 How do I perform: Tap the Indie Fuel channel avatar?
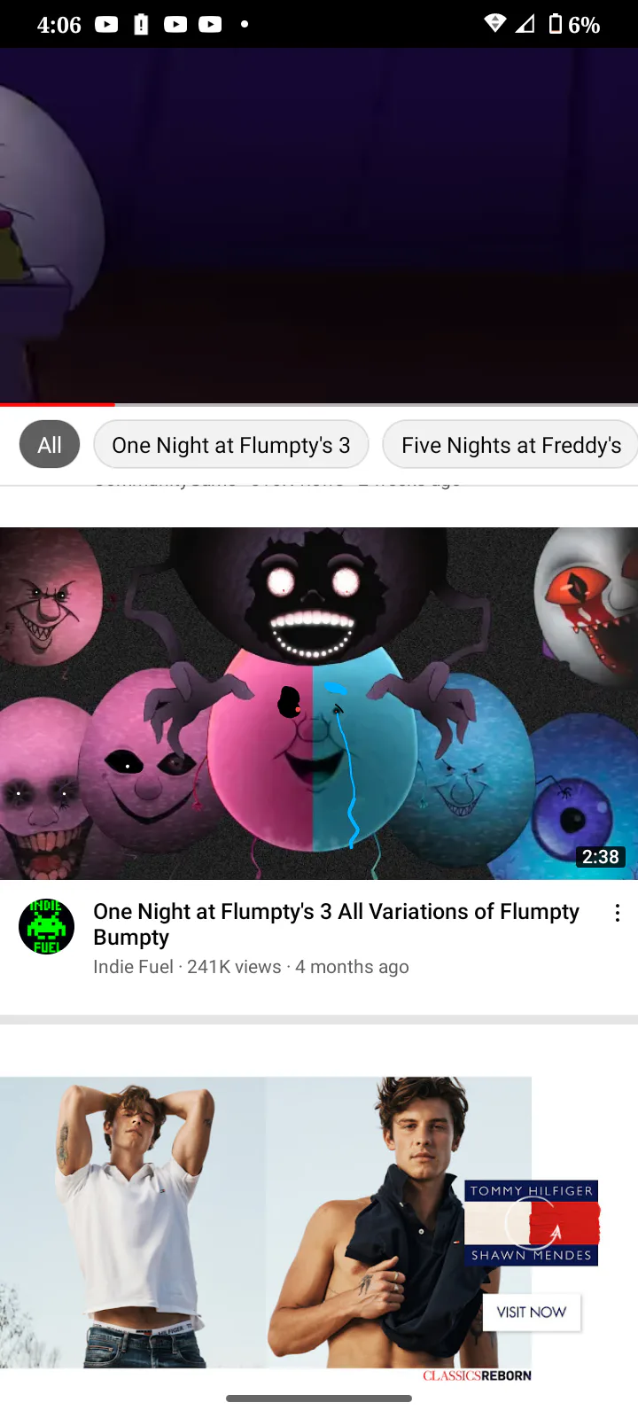coord(46,926)
